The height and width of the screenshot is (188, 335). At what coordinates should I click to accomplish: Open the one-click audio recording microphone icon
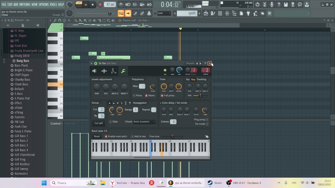[272, 4]
